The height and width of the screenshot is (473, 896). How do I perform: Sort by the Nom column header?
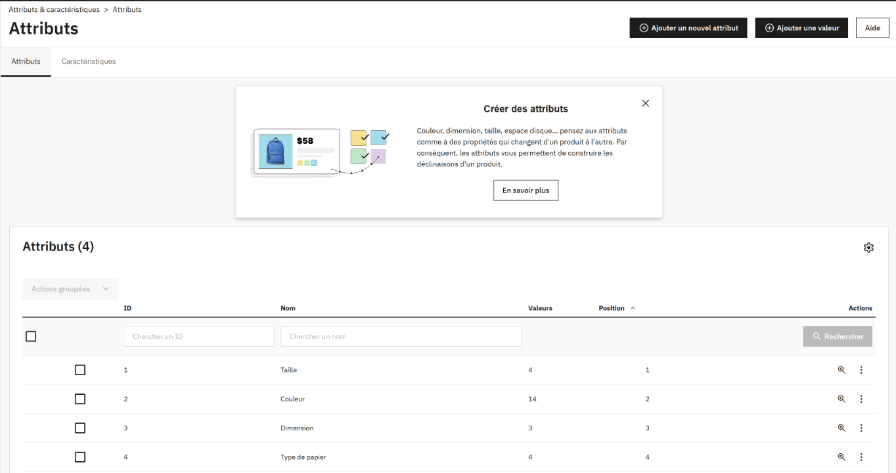pos(288,308)
